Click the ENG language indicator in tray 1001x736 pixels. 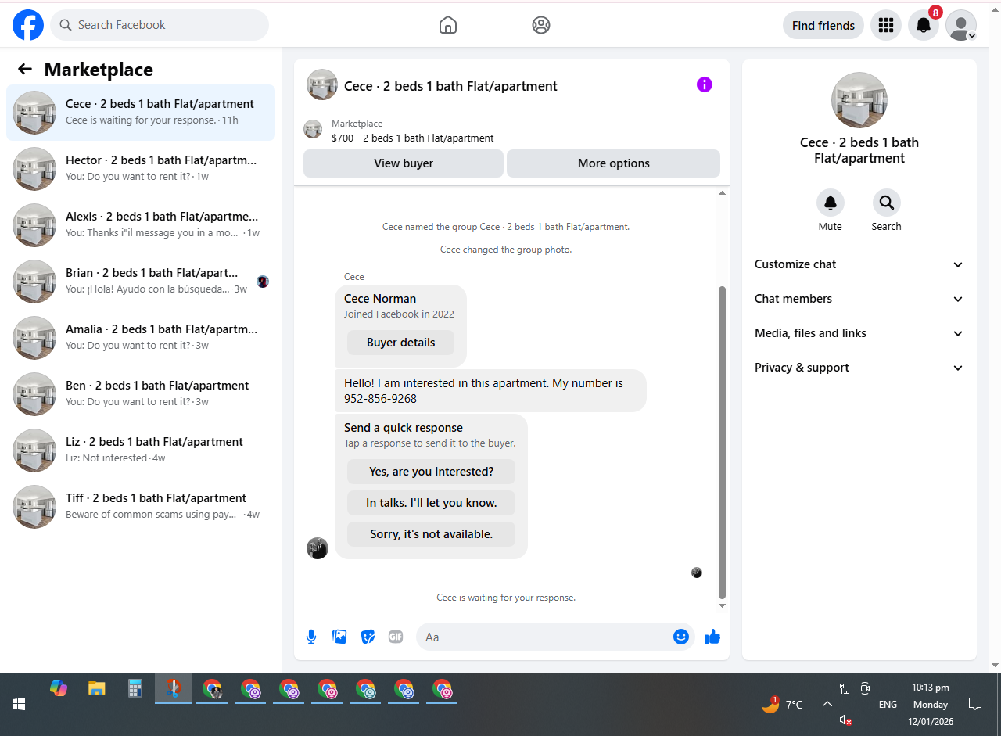point(888,704)
